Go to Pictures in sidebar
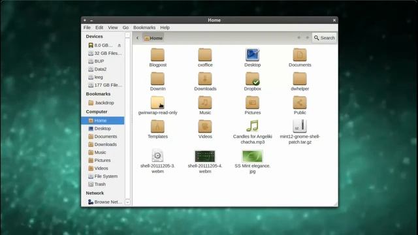This screenshot has height=235, width=418. click(x=99, y=161)
